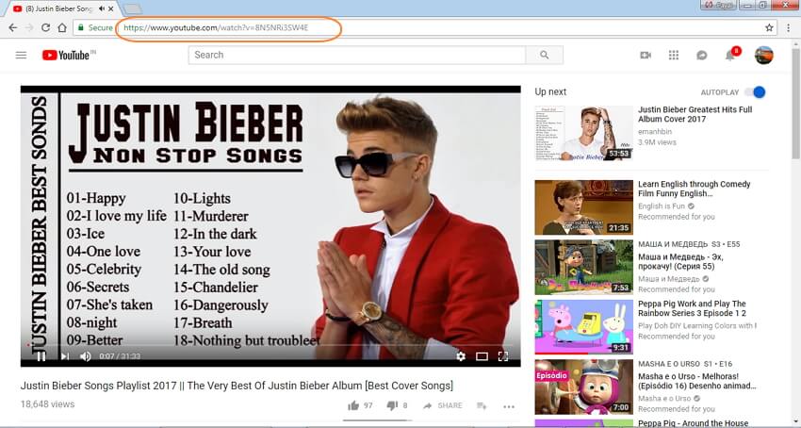
Task: Open more actions ellipsis under video
Action: (509, 406)
